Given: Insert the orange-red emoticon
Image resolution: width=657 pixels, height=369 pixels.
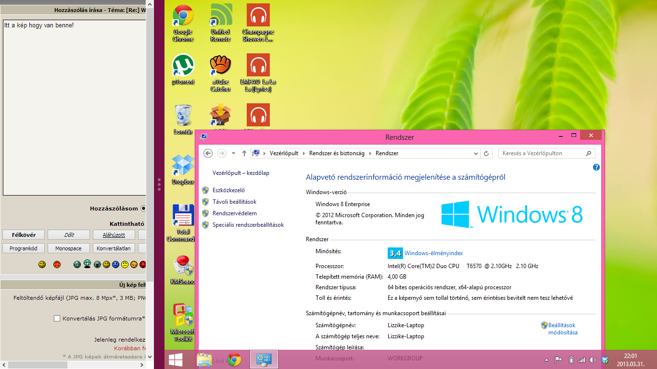Looking at the screenshot, I should tap(57, 264).
